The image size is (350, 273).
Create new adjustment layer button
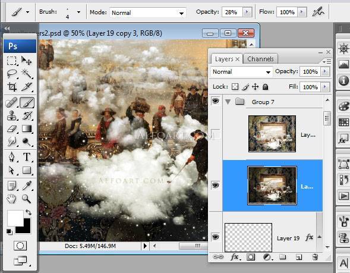tap(267, 257)
